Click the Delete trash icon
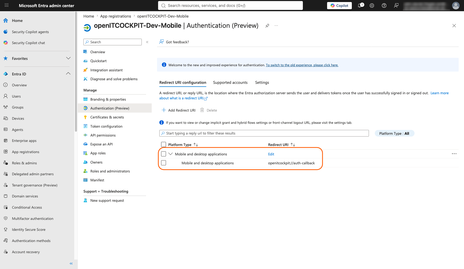The image size is (464, 269). [x=202, y=110]
